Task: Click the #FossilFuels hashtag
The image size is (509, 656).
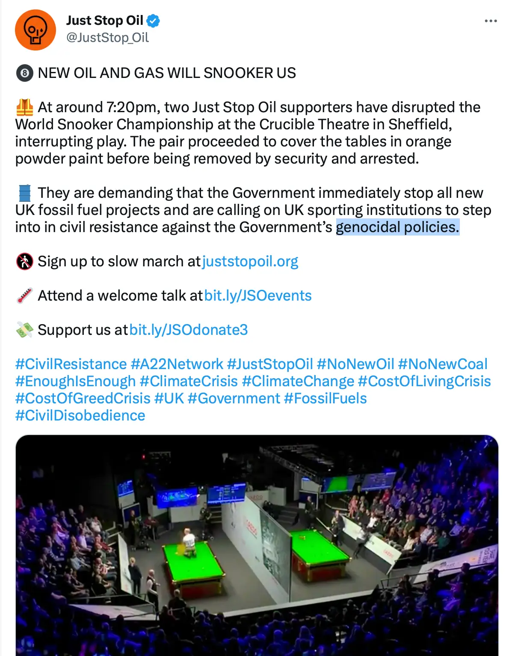Action: click(325, 398)
